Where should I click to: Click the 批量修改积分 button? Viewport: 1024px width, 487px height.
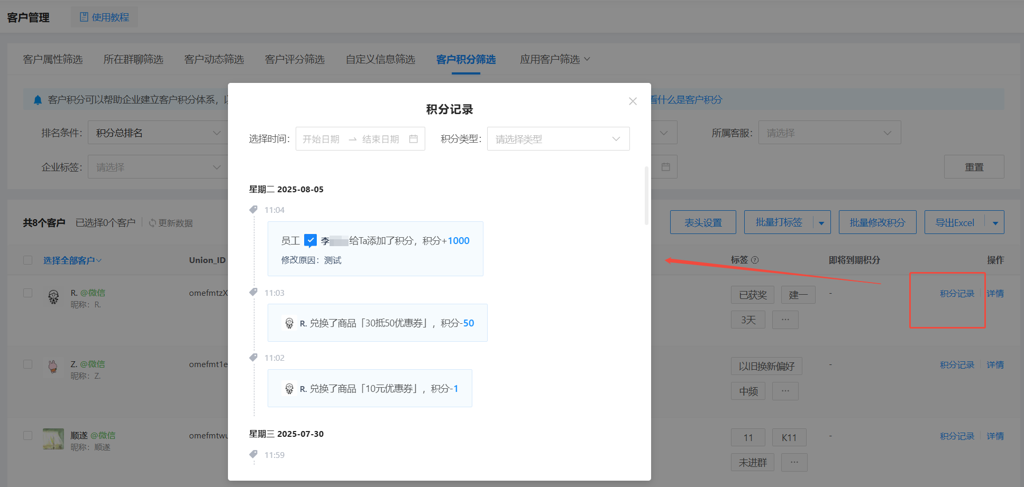point(877,222)
